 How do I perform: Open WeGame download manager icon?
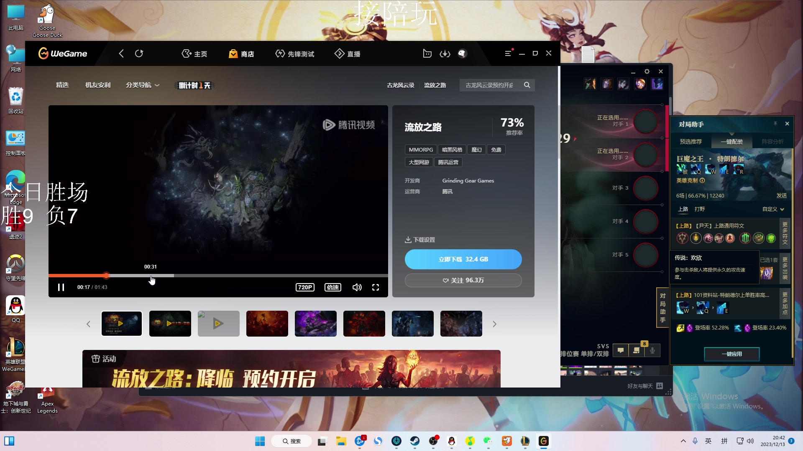coord(445,53)
